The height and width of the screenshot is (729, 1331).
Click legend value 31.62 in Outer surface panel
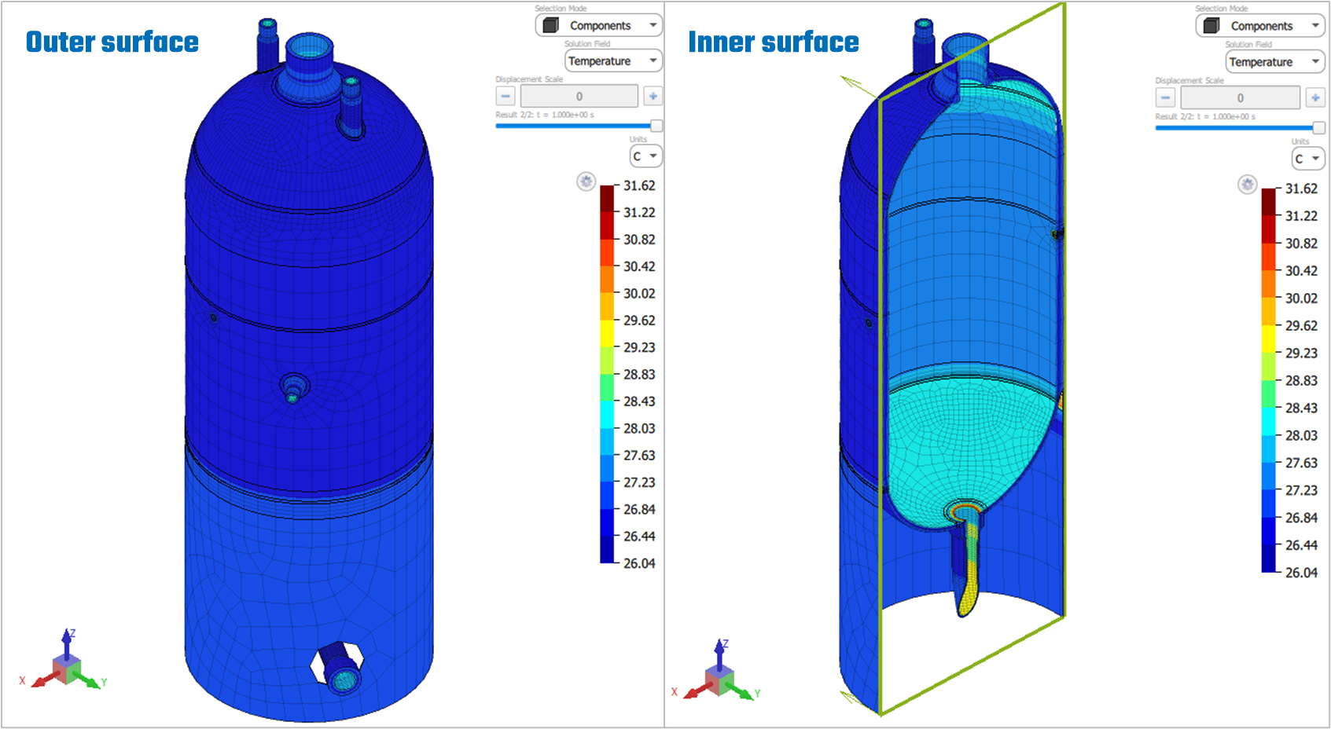[x=639, y=185]
